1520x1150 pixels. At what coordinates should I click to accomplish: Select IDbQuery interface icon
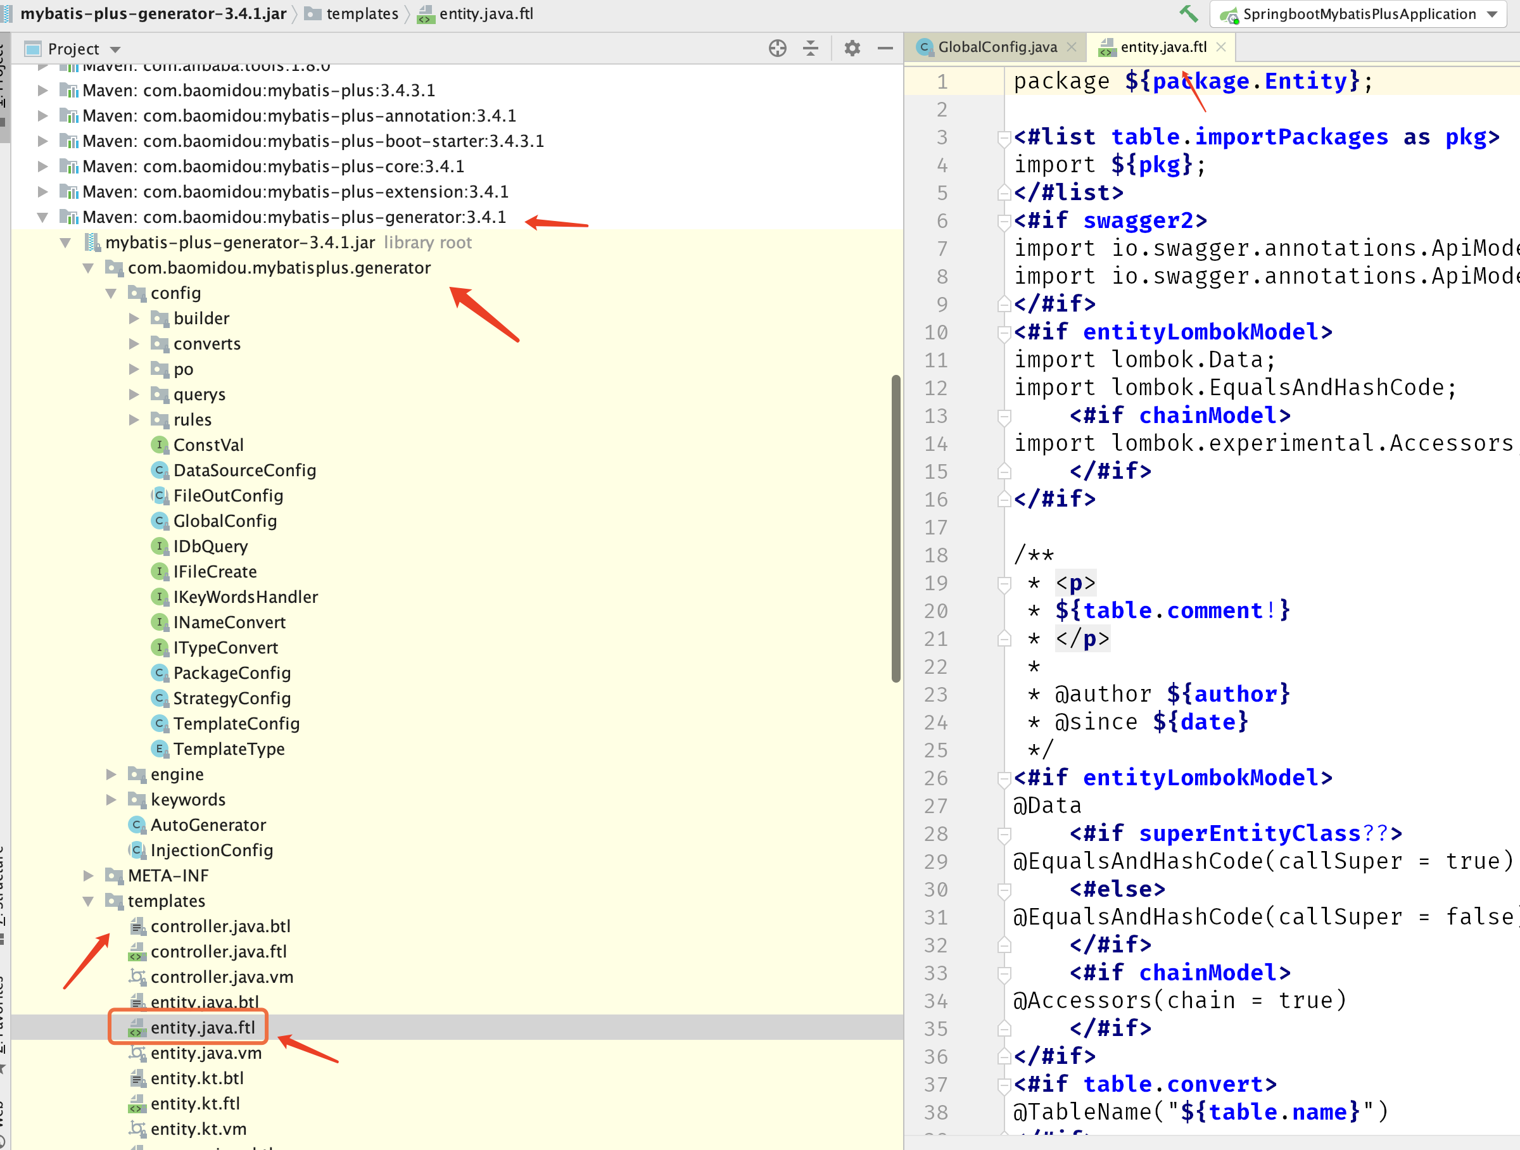click(x=160, y=546)
